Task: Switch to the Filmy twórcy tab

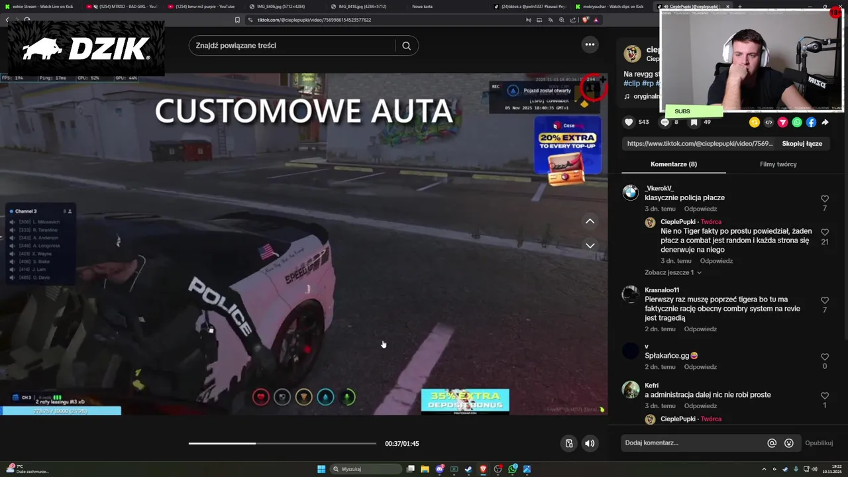Action: (778, 164)
